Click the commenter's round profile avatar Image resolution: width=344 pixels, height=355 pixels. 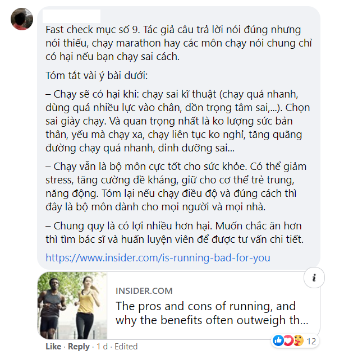[22, 19]
